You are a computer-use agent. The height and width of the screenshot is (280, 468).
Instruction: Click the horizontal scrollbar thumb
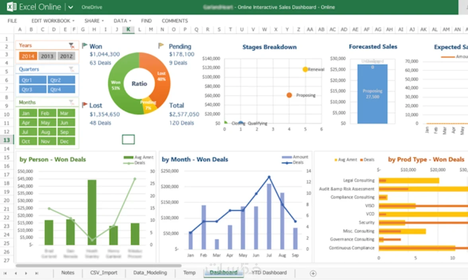(x=99, y=265)
